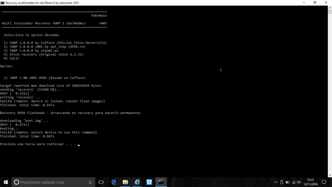Click the 'booting...' line

[10, 129]
